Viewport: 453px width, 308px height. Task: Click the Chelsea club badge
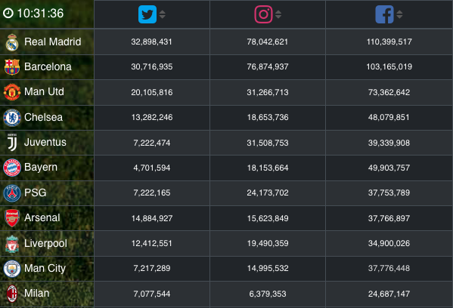[x=12, y=117]
